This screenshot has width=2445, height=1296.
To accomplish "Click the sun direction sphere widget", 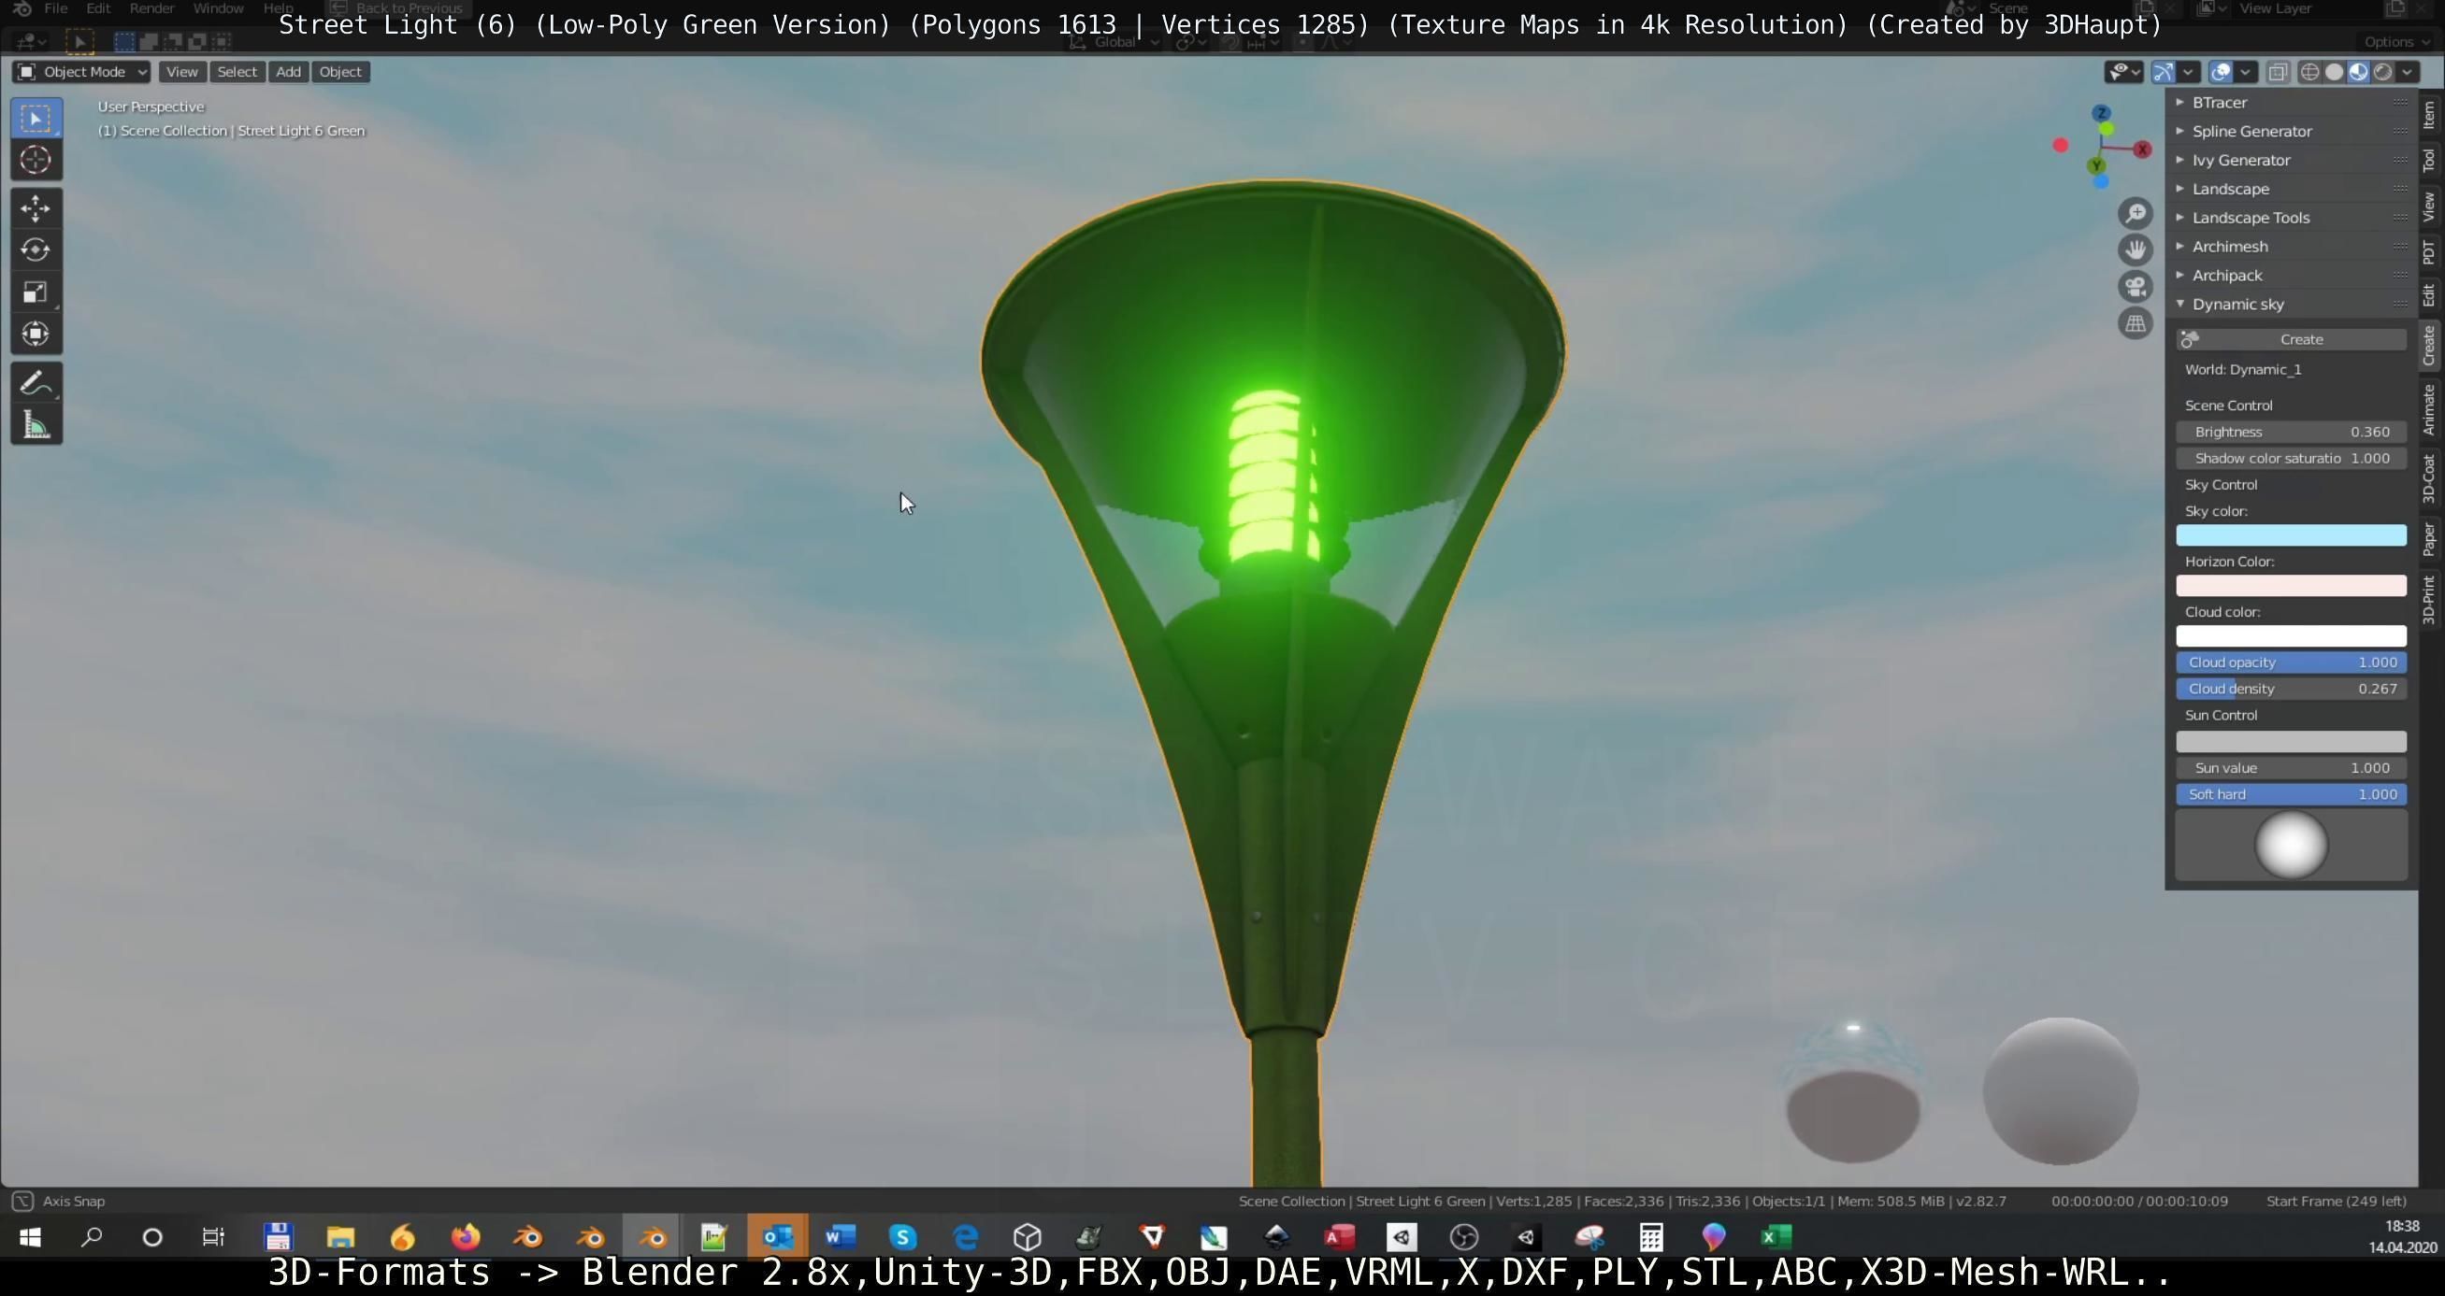I will [2292, 846].
